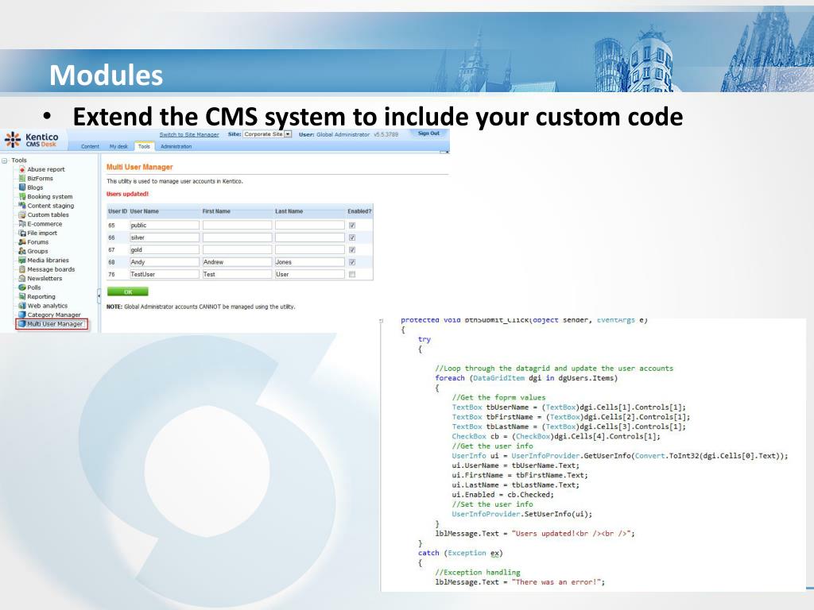Click the User ID cell 76
Screen dimensions: 814x610
pos(111,274)
